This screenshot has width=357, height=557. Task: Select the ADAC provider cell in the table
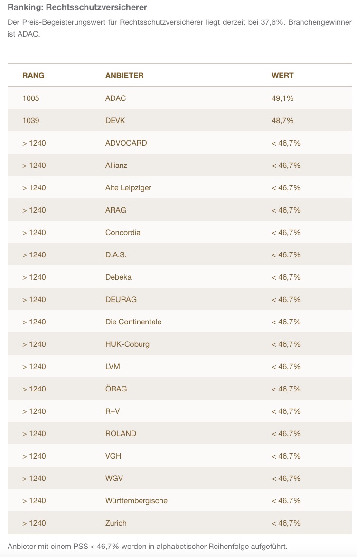coord(116,98)
